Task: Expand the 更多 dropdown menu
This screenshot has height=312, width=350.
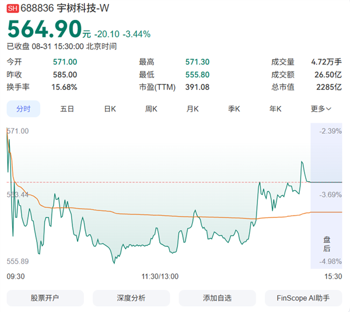Action: [321, 109]
